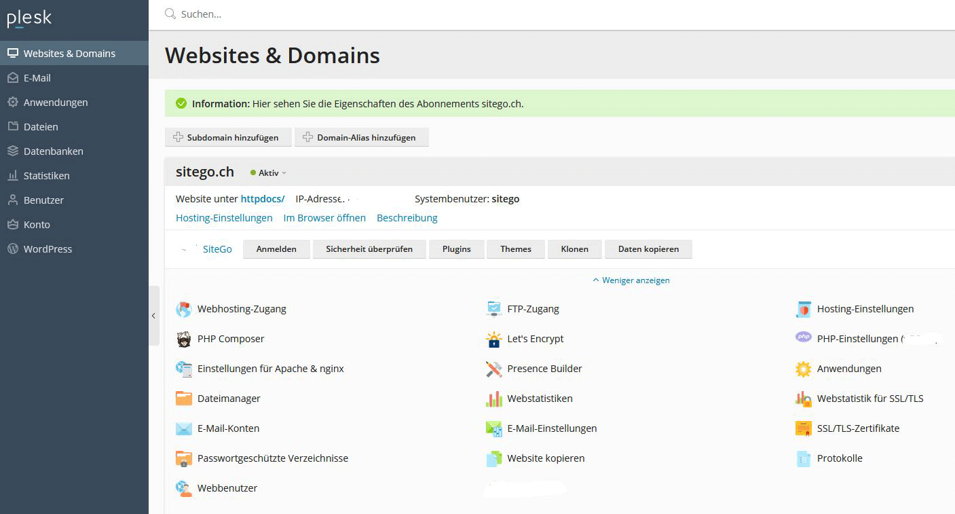Image resolution: width=955 pixels, height=514 pixels.
Task: Open Konto in the sidebar
Action: (x=74, y=224)
